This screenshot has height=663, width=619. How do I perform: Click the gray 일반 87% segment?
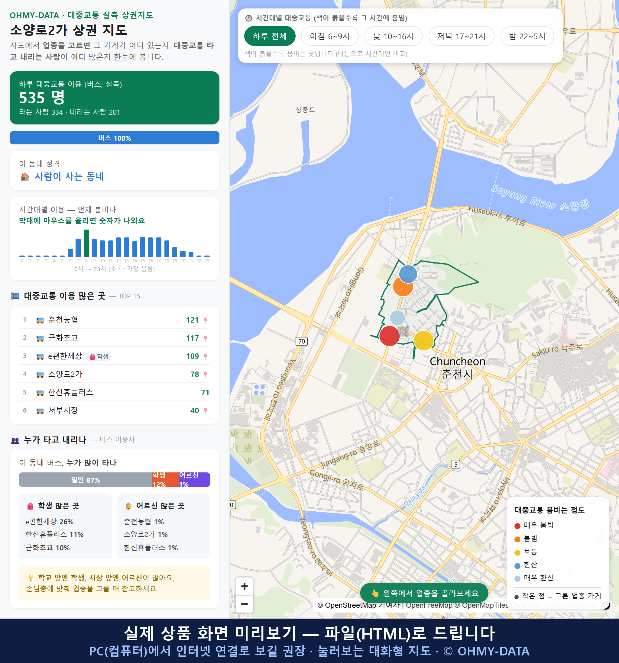point(86,480)
